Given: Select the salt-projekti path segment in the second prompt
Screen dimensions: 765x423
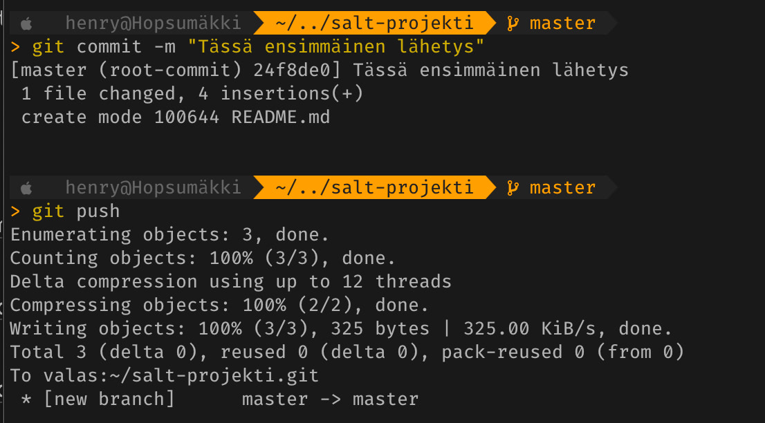Looking at the screenshot, I should [x=374, y=187].
